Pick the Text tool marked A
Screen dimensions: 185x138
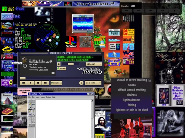34,114
